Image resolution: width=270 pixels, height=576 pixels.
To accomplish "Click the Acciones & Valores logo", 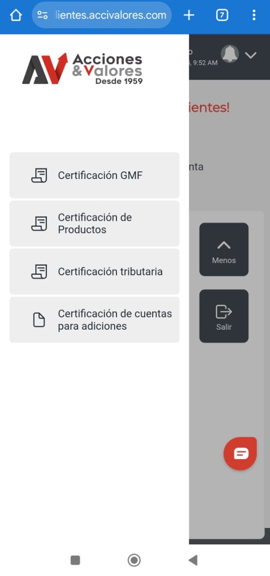I will coord(82,69).
